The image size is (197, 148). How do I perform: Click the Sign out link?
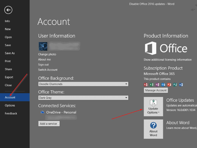[43, 65]
